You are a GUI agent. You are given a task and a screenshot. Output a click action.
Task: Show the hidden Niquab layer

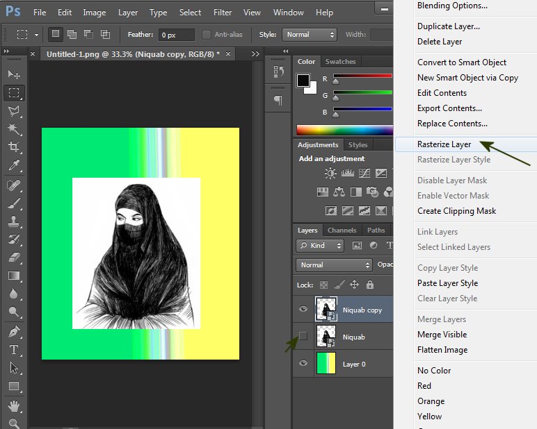303,337
